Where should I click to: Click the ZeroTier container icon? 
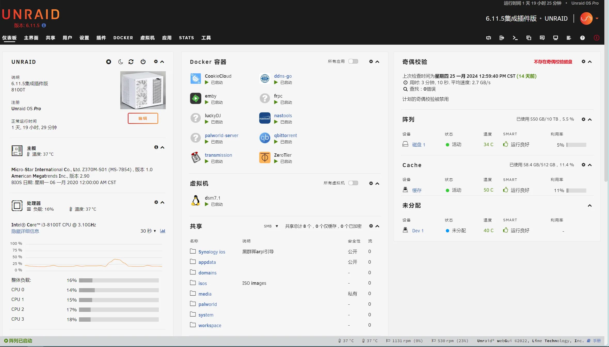[265, 157]
